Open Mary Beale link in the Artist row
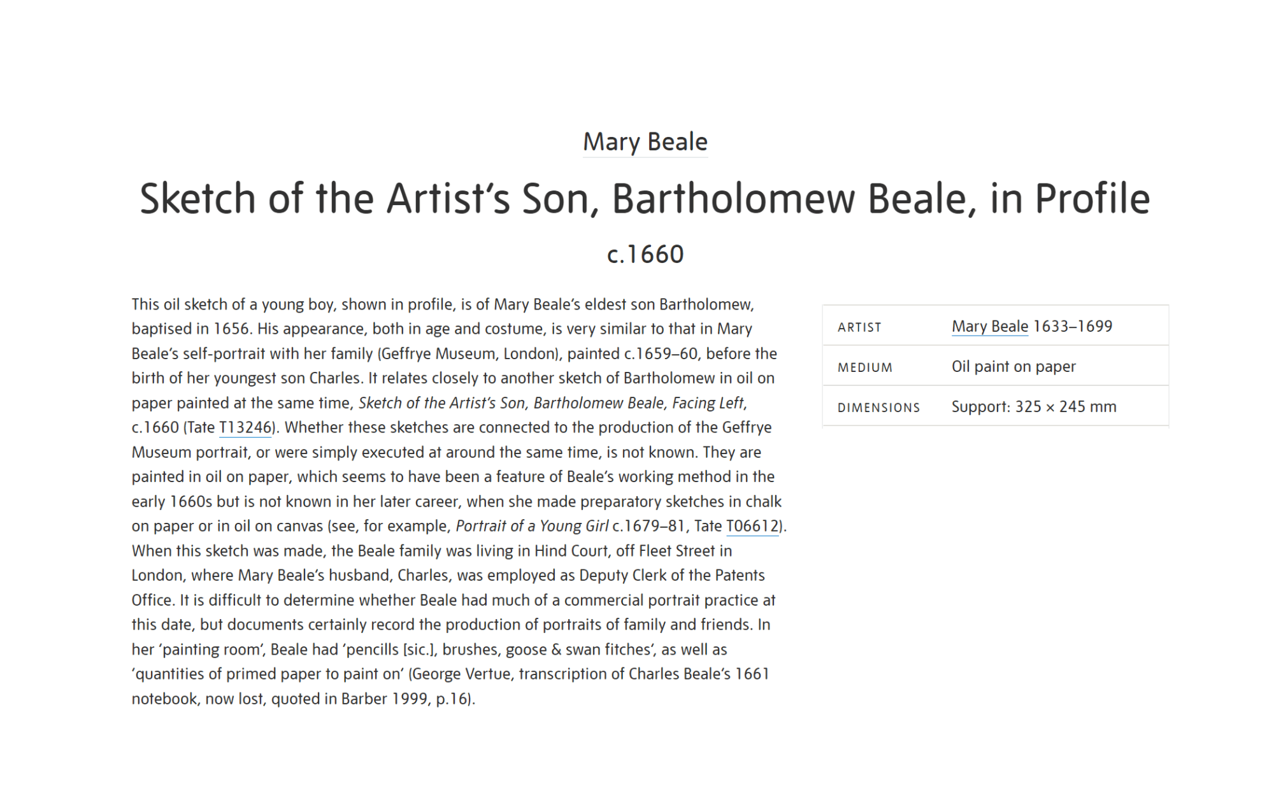This screenshot has height=812, width=1274. (x=989, y=326)
